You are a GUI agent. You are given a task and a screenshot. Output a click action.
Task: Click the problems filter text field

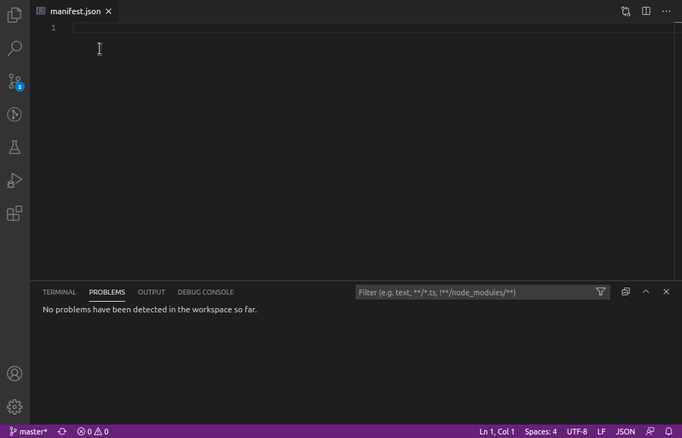473,292
